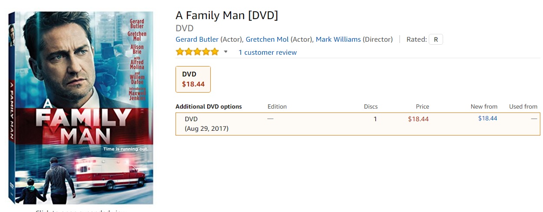Click the dash under Used from column
543x212 pixels.
tap(534, 119)
